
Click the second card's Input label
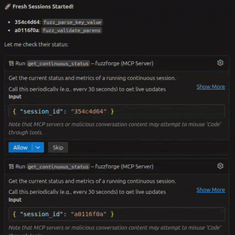pyautogui.click(x=15, y=200)
